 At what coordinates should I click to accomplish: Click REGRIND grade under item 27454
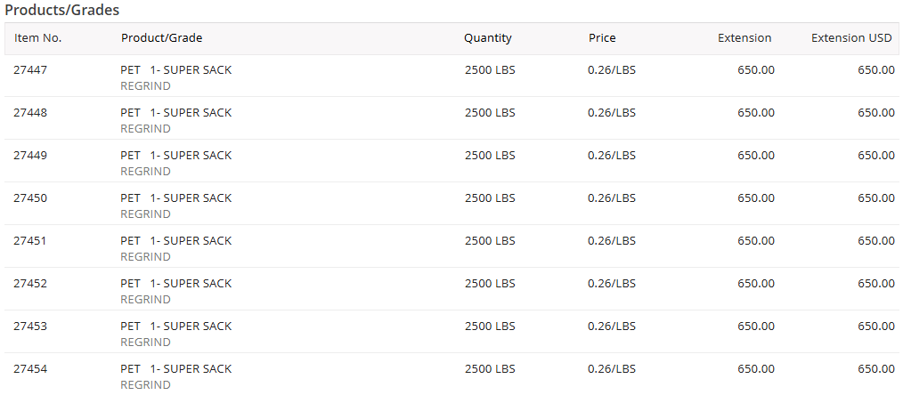click(145, 385)
